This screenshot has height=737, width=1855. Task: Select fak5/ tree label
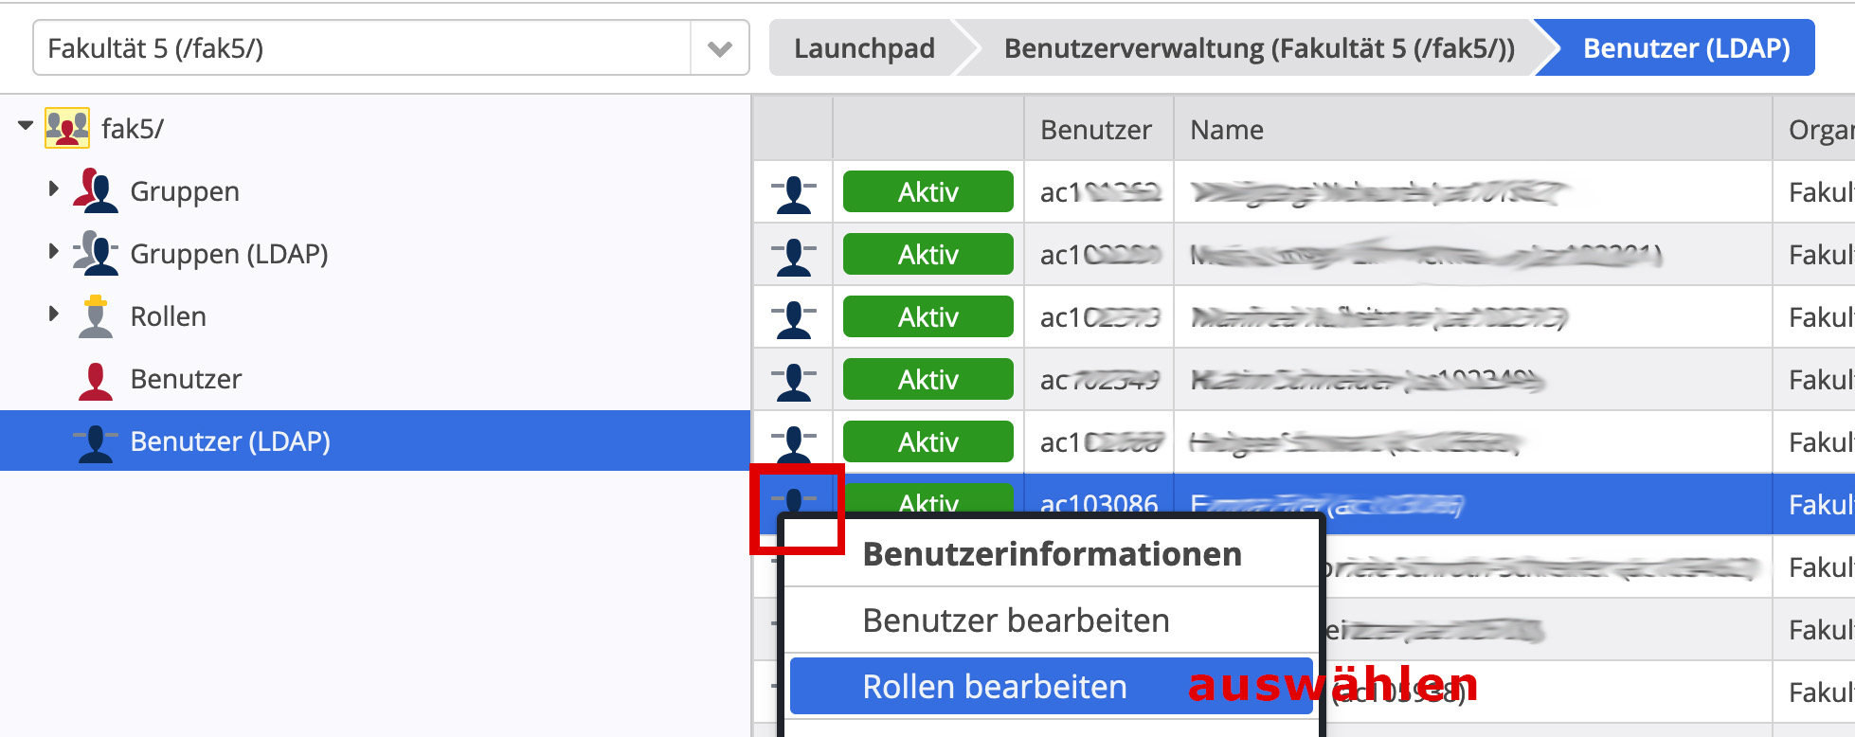point(133,129)
